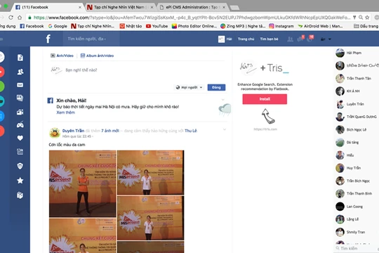Click the Đăng post button
The image size is (379, 253).
click(216, 87)
